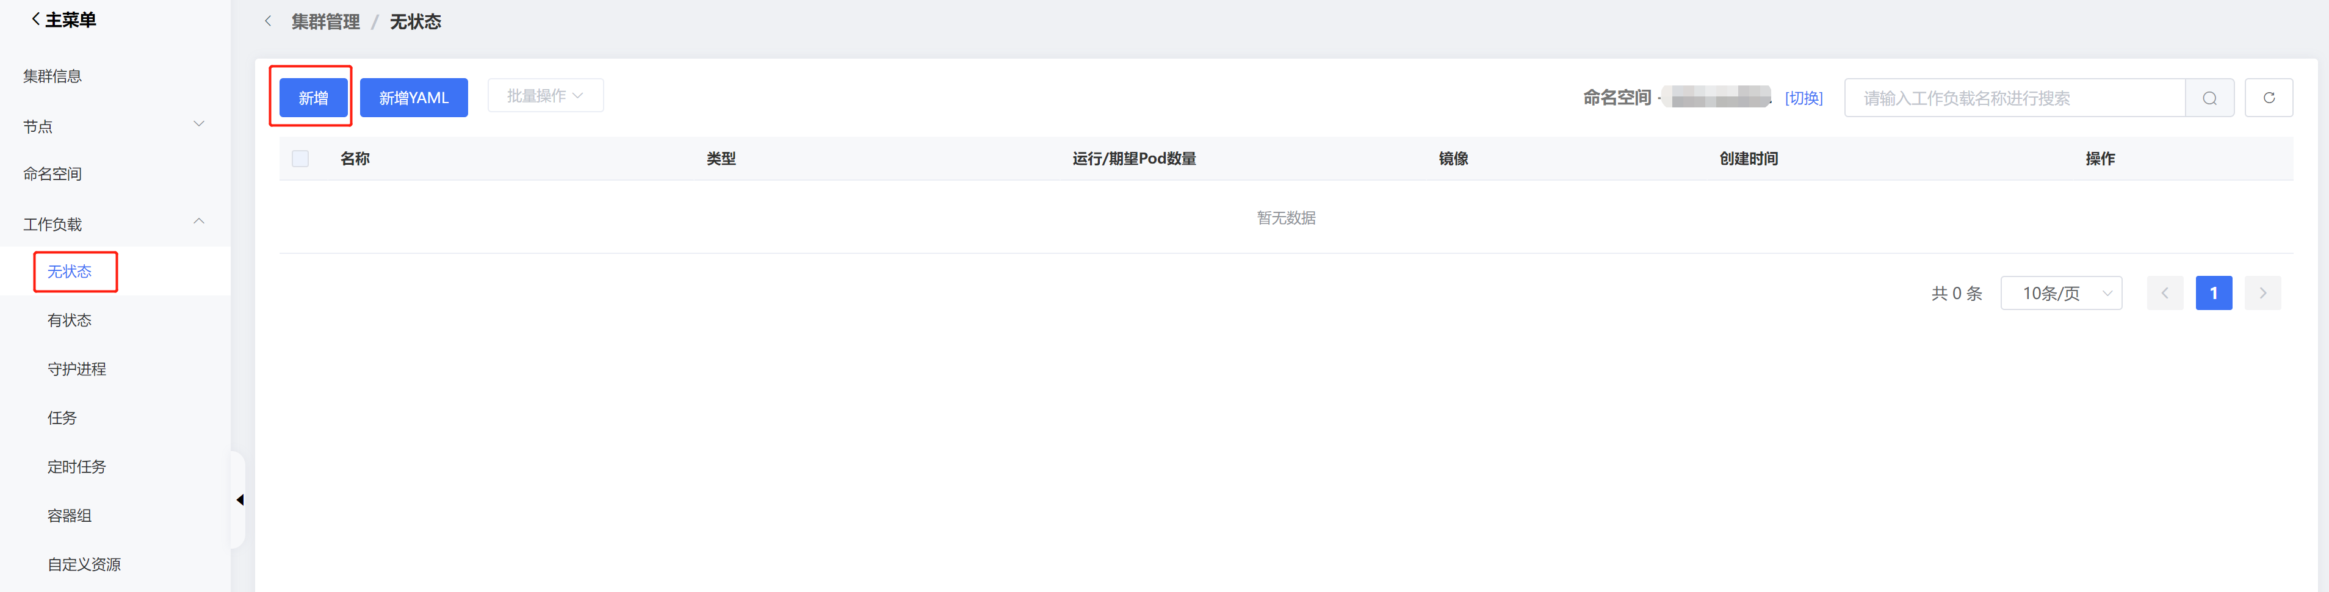Click the 创建时间 column header
Image resolution: width=2329 pixels, height=592 pixels.
(x=1749, y=158)
